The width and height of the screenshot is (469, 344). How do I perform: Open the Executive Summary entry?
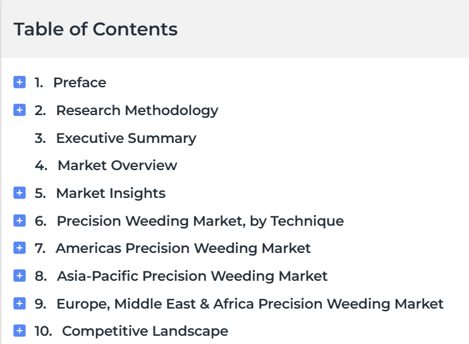coord(126,138)
